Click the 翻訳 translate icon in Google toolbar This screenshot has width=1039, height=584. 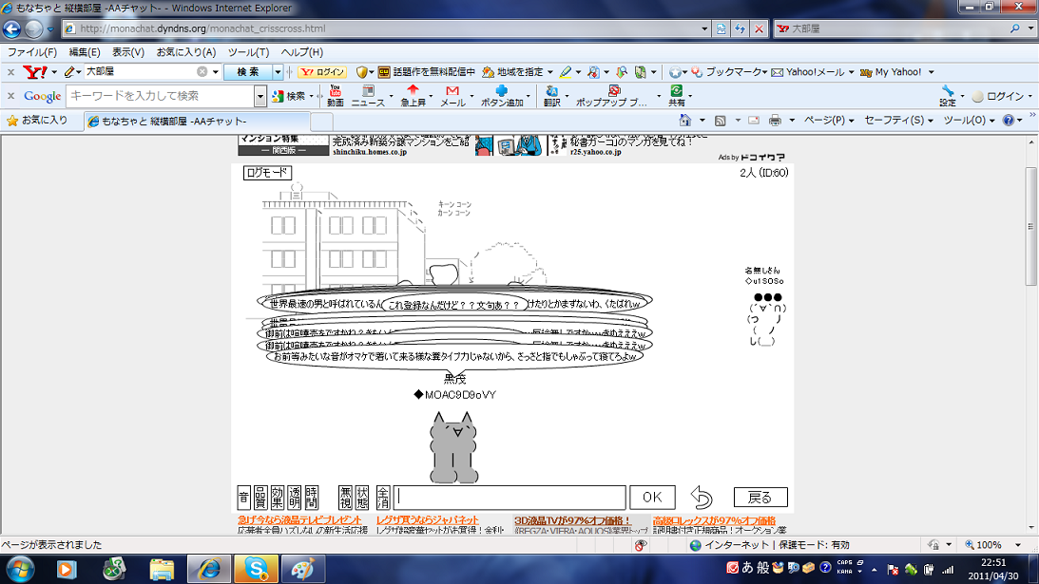coord(551,96)
